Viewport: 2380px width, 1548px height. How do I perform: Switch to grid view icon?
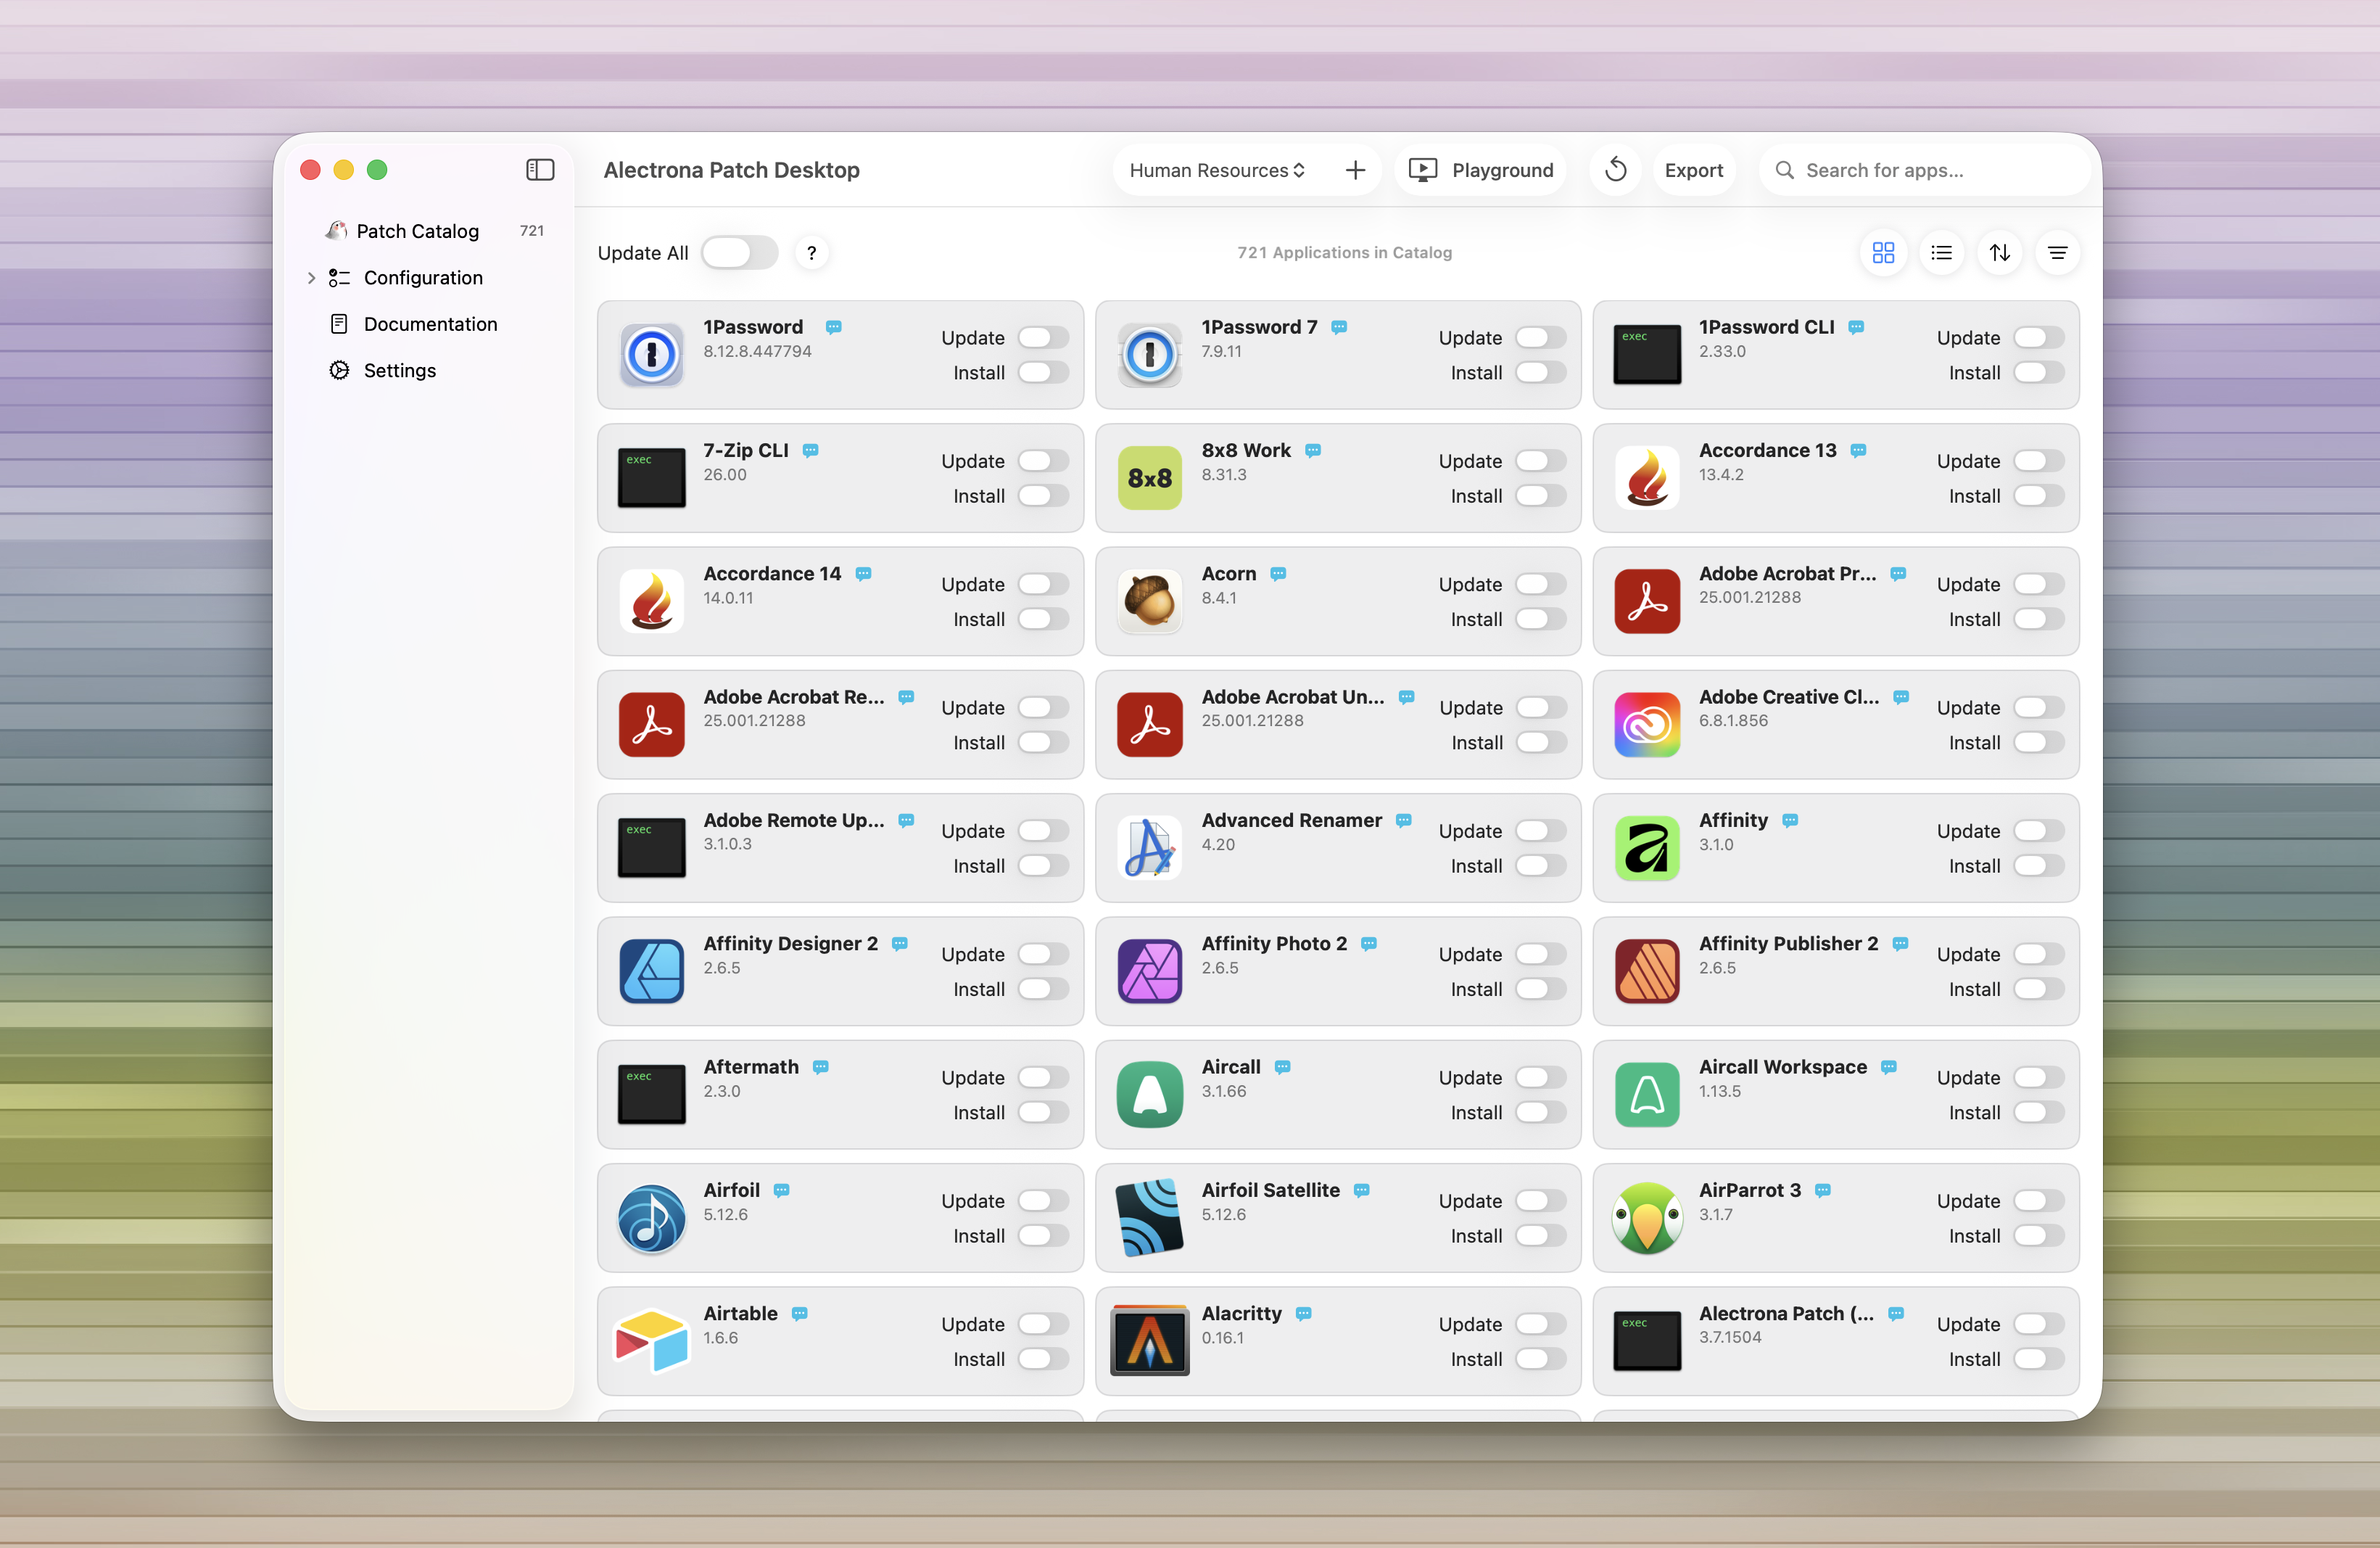tap(1883, 253)
